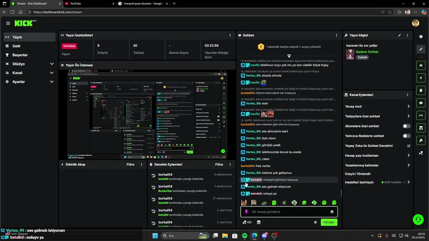Click the green headset support button
The width and height of the screenshot is (429, 241).
[x=418, y=219]
